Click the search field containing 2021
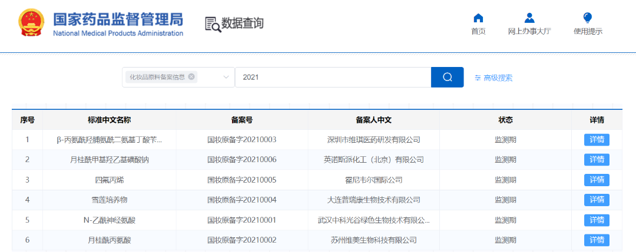 click(x=333, y=78)
